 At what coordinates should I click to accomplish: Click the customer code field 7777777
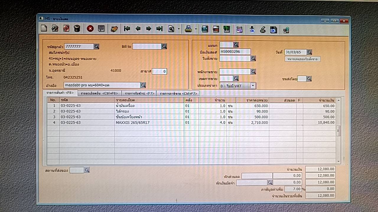[x=79, y=47]
